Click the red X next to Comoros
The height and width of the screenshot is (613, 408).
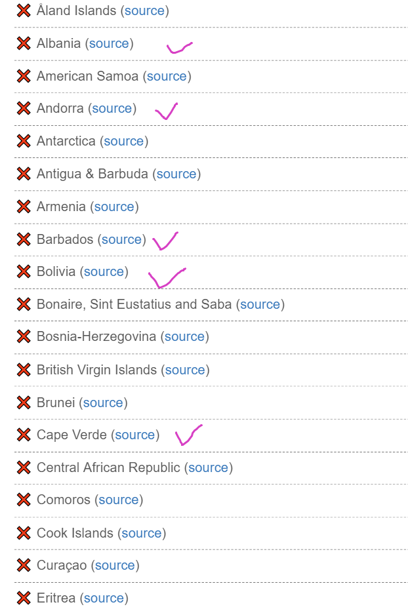[x=24, y=500]
